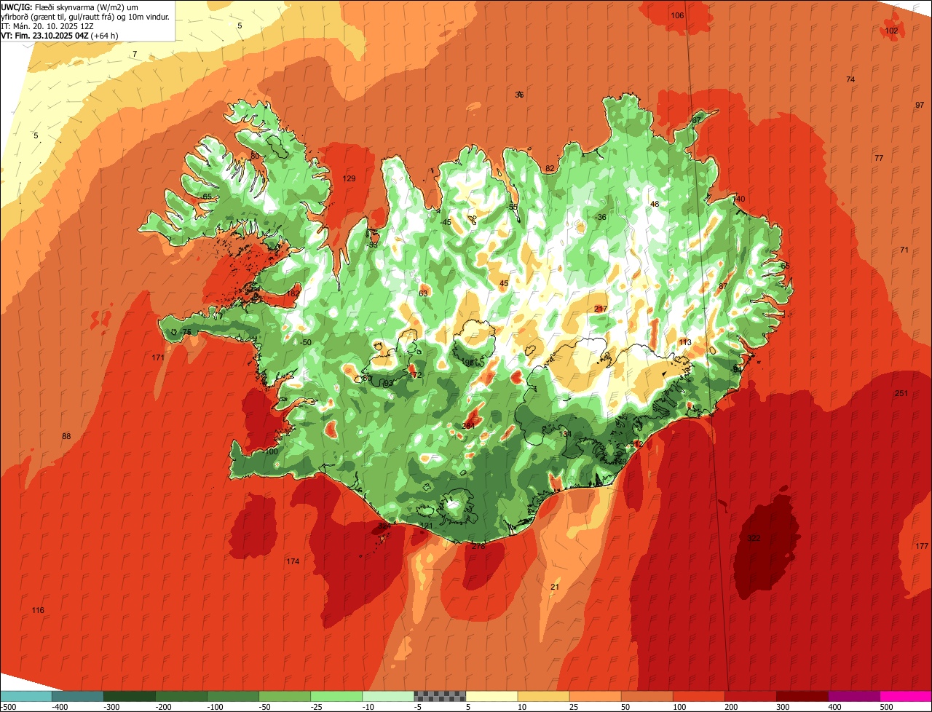
Task: Click the flux value '264' on the map
Action: coord(468,426)
